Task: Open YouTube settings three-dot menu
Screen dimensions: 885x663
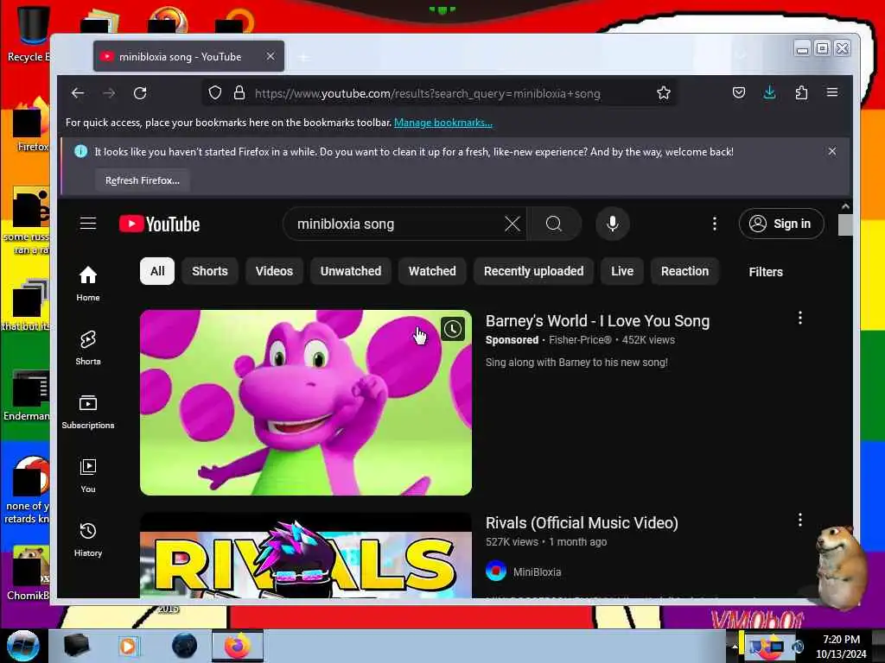Action: [715, 224]
